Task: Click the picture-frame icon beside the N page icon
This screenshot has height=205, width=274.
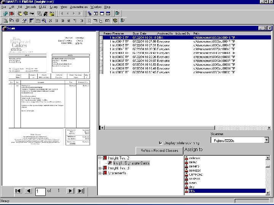Action: 107,21
